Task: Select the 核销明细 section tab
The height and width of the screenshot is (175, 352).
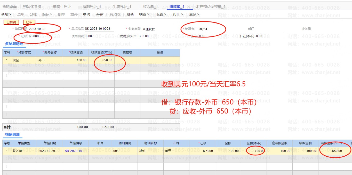Action: click(12, 134)
